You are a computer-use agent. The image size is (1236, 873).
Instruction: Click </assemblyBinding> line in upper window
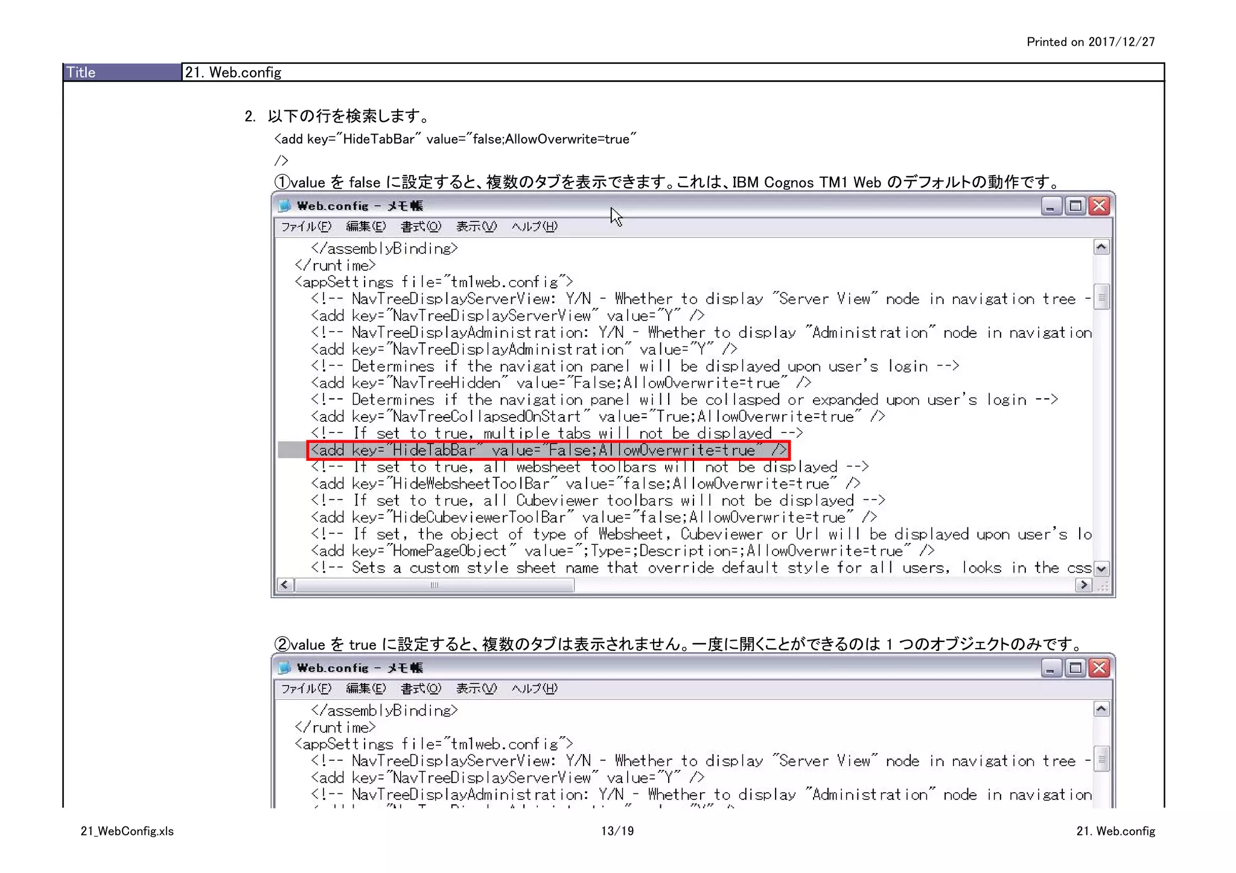point(384,249)
